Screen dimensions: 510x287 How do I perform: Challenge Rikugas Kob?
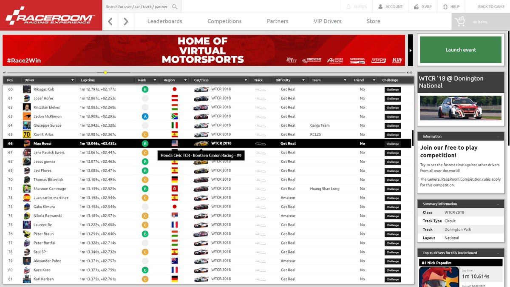pos(393,90)
